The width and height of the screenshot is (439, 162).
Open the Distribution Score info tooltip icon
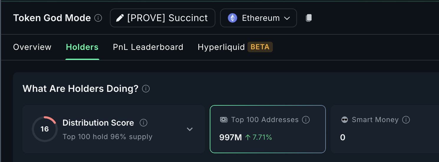point(143,123)
